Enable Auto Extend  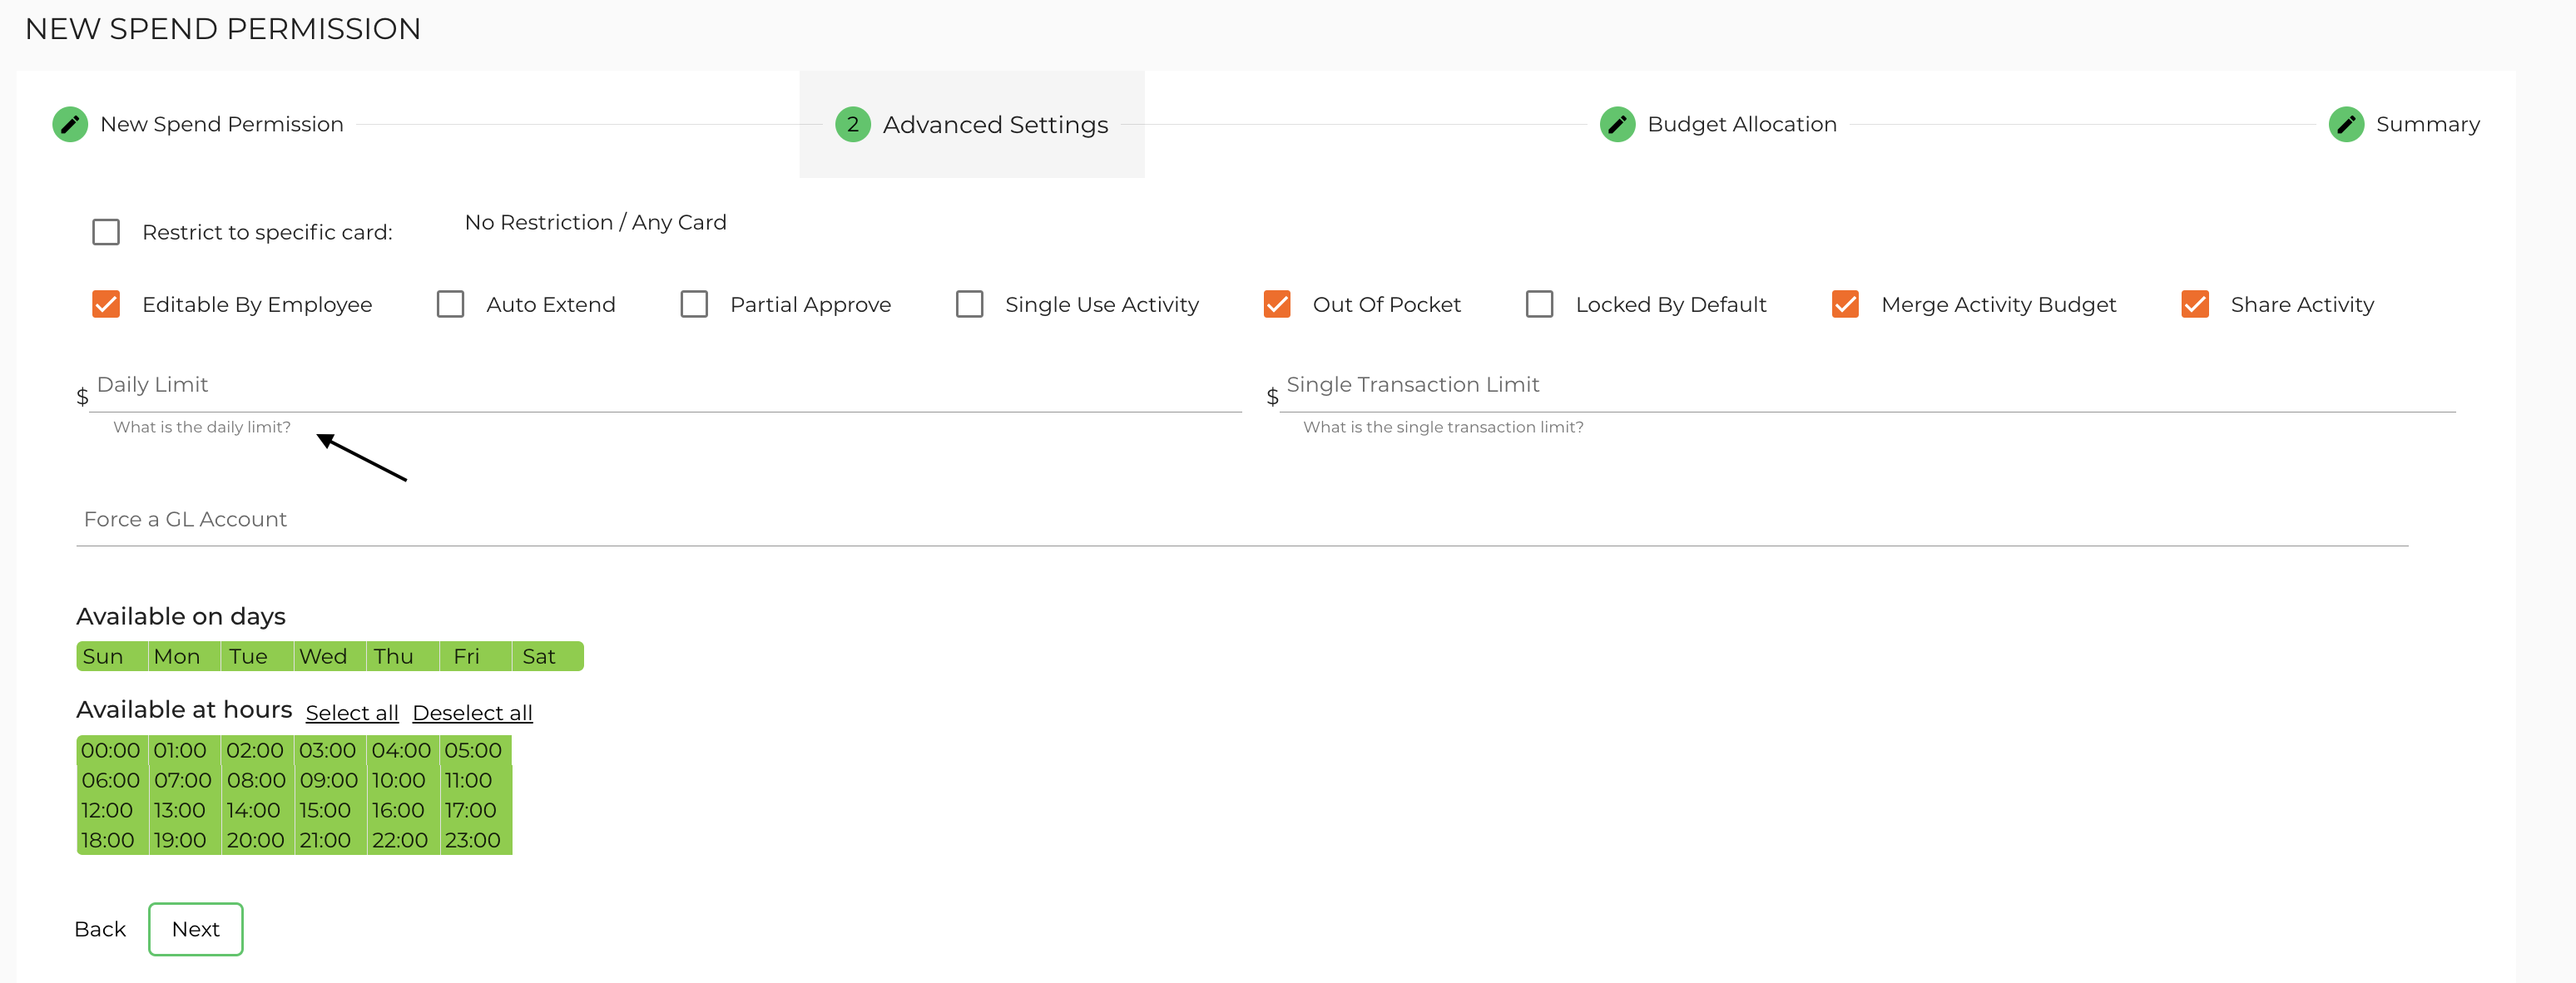451,304
